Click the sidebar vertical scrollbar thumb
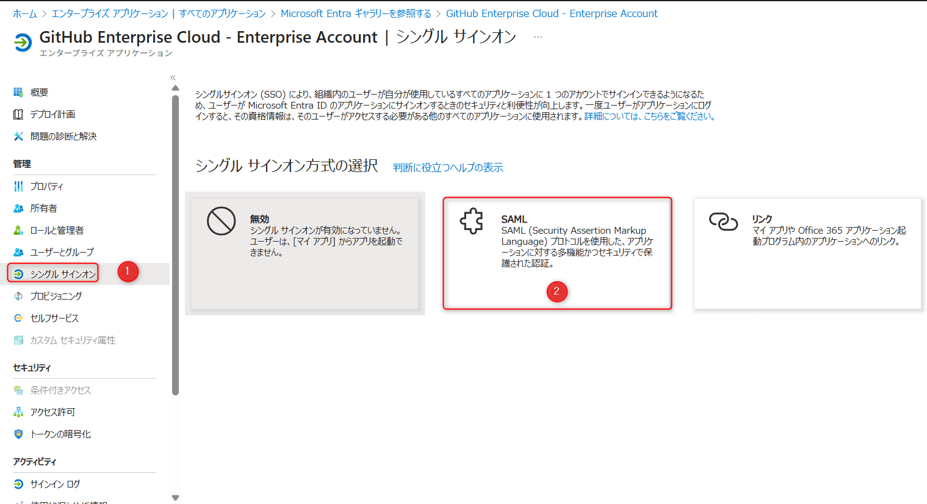927x504 pixels. point(176,245)
